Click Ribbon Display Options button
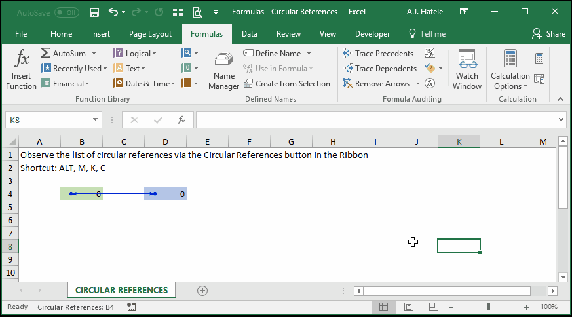Viewport: 572px width, 317px height. 464,12
